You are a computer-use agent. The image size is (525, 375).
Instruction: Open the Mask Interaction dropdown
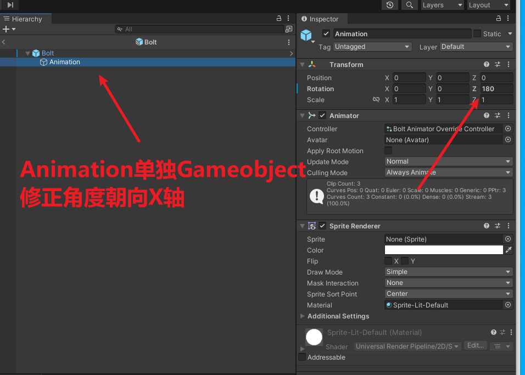pyautogui.click(x=449, y=283)
